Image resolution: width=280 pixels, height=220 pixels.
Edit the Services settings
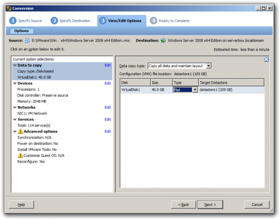click(108, 120)
